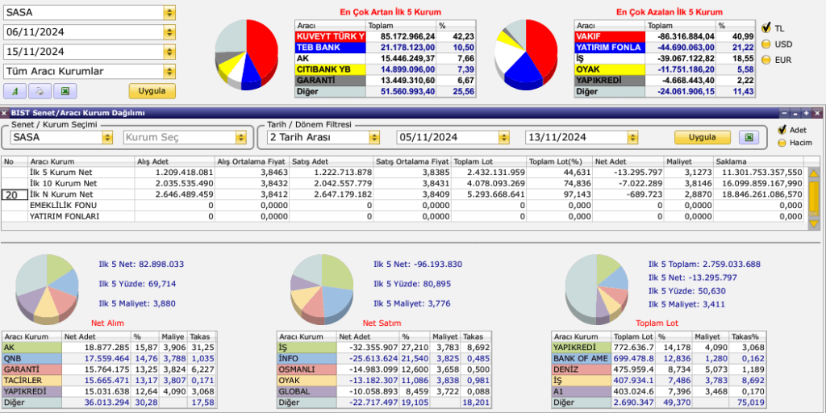Select the KUVEYT TÜRK Y red legend cell
This screenshot has height=413, width=826.
(x=330, y=36)
